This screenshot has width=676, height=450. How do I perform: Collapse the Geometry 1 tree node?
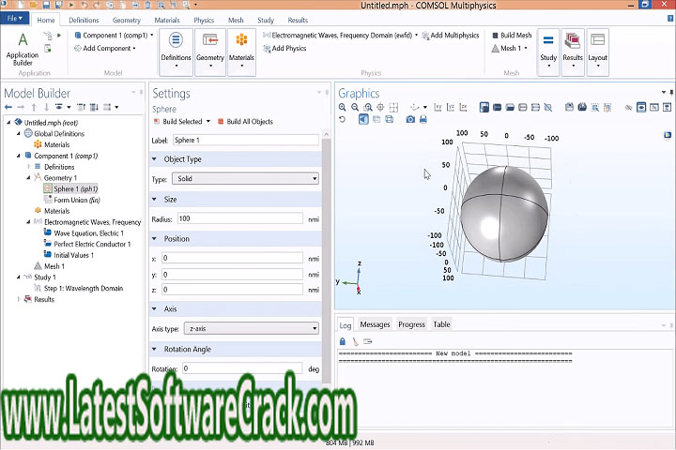click(x=28, y=177)
